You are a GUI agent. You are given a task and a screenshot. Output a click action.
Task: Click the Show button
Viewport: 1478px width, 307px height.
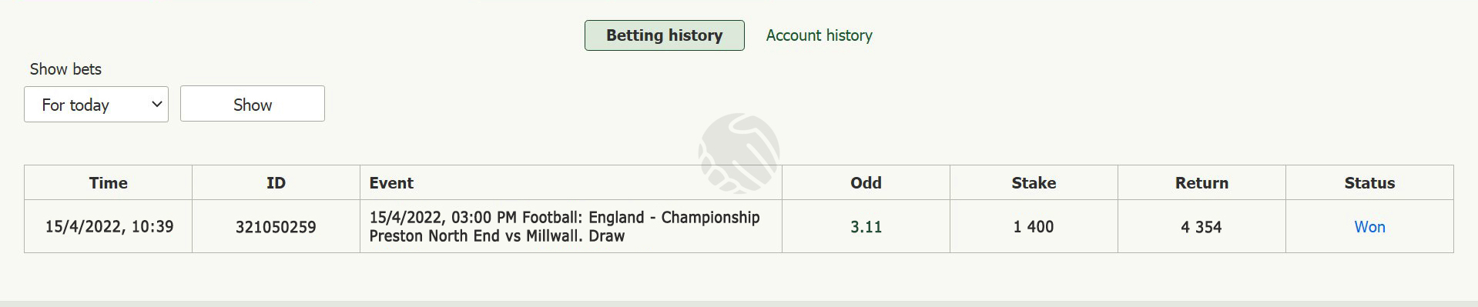point(253,104)
